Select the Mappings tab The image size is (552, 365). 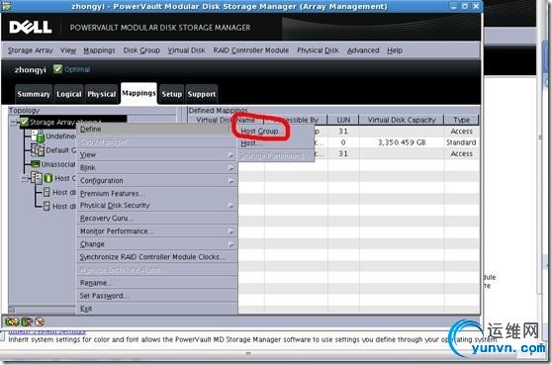[138, 93]
